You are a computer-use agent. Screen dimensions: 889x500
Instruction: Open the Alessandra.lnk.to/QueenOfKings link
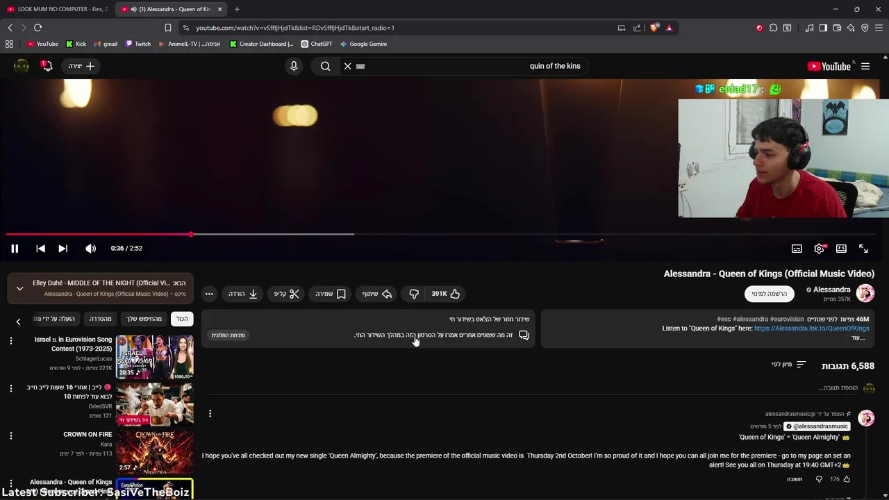click(811, 328)
